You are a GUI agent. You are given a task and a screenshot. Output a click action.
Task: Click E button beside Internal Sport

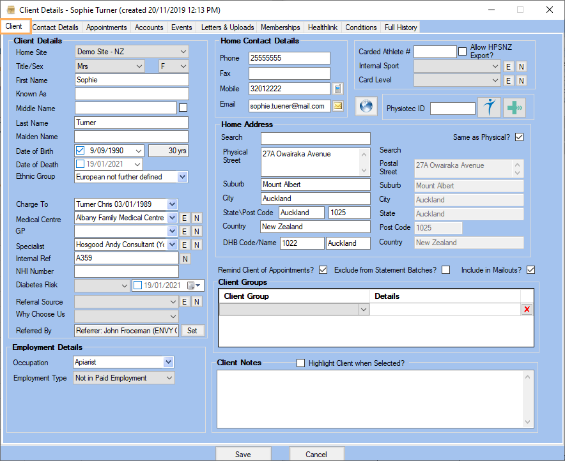[x=508, y=66]
